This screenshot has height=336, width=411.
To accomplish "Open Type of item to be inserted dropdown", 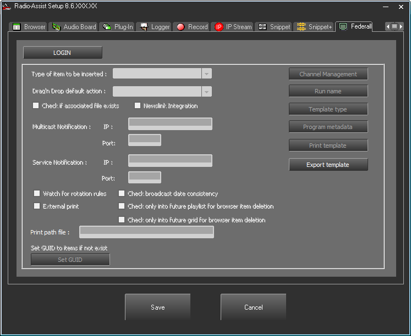I will [206, 74].
